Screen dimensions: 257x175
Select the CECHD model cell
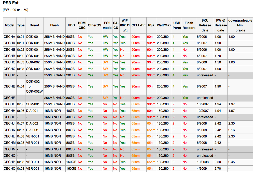pyautogui.click(x=10, y=75)
